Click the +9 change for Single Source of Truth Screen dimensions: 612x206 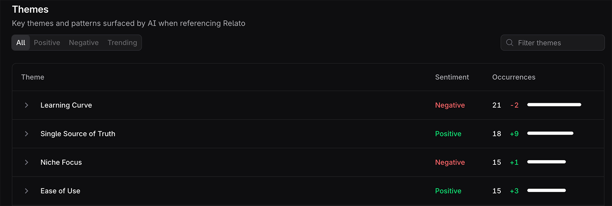click(x=514, y=134)
